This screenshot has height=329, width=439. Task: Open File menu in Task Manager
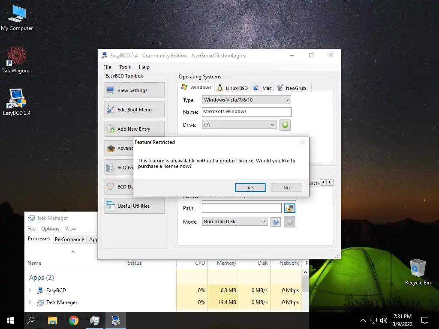pyautogui.click(x=31, y=229)
